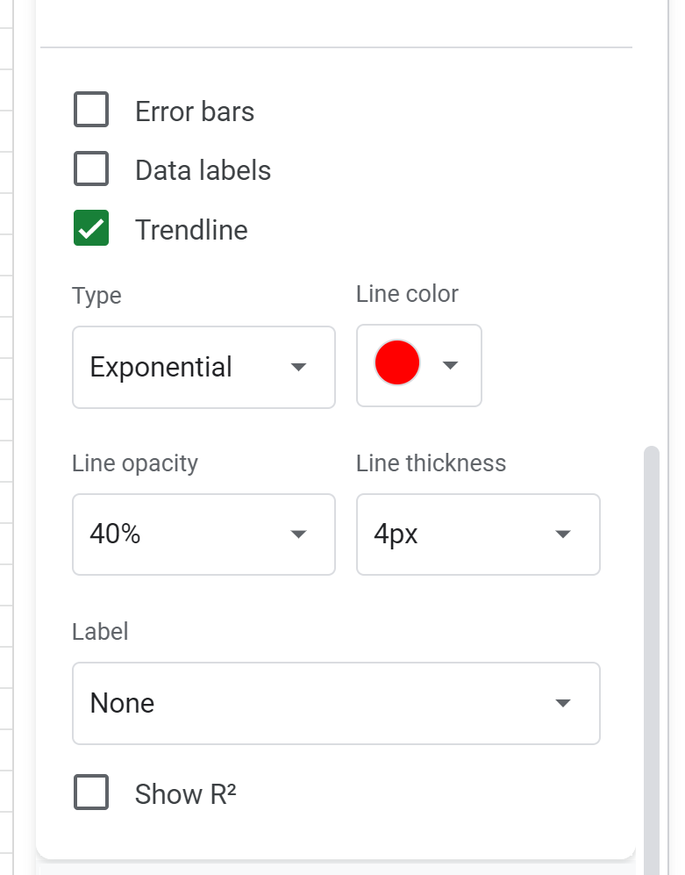This screenshot has height=875, width=685.
Task: Select the Exponential type value
Action: pyautogui.click(x=161, y=367)
